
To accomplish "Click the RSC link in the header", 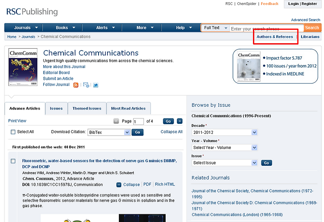I will click(x=229, y=4).
